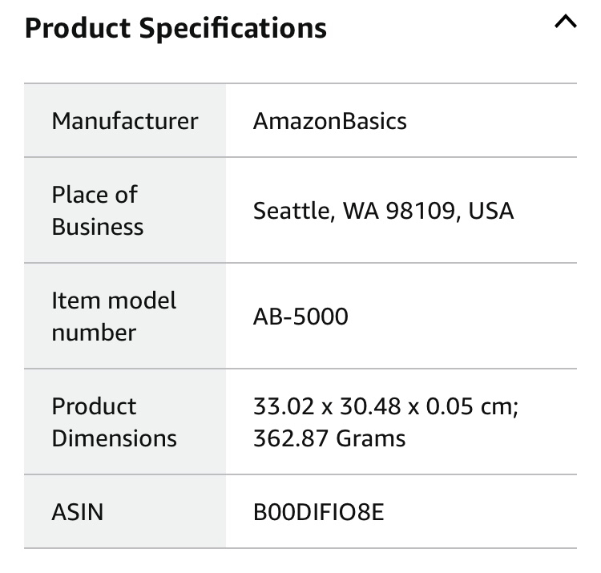
Task: Select the Product Dimensions label
Action: 115,422
